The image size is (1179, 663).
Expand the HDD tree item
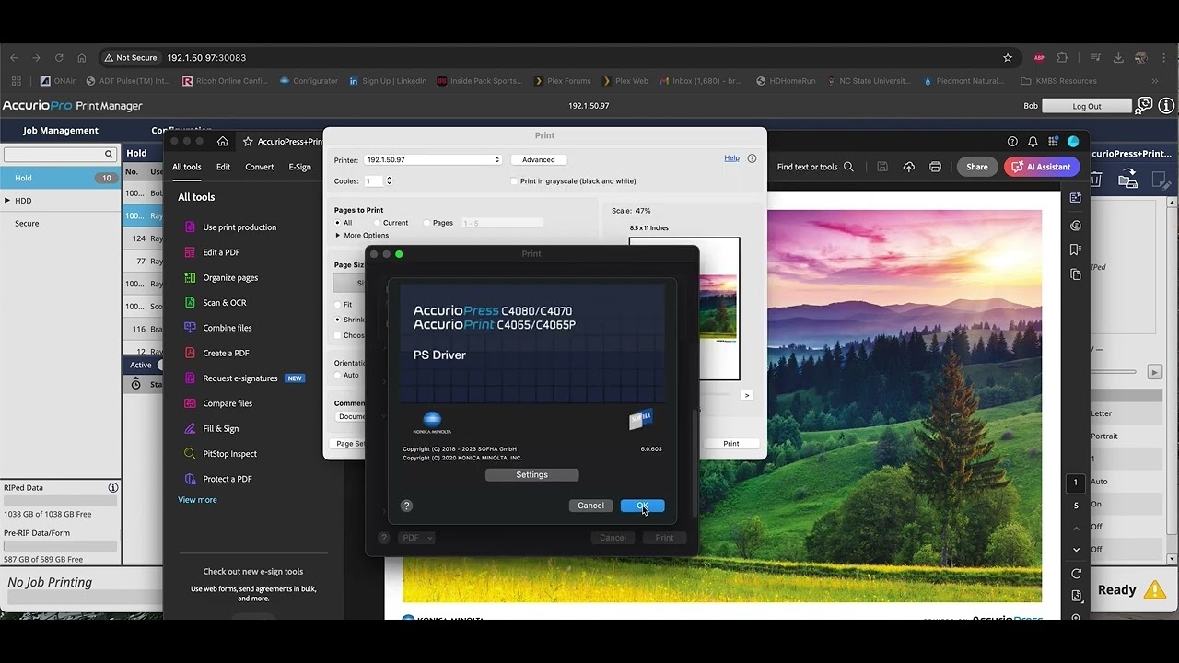tap(7, 201)
